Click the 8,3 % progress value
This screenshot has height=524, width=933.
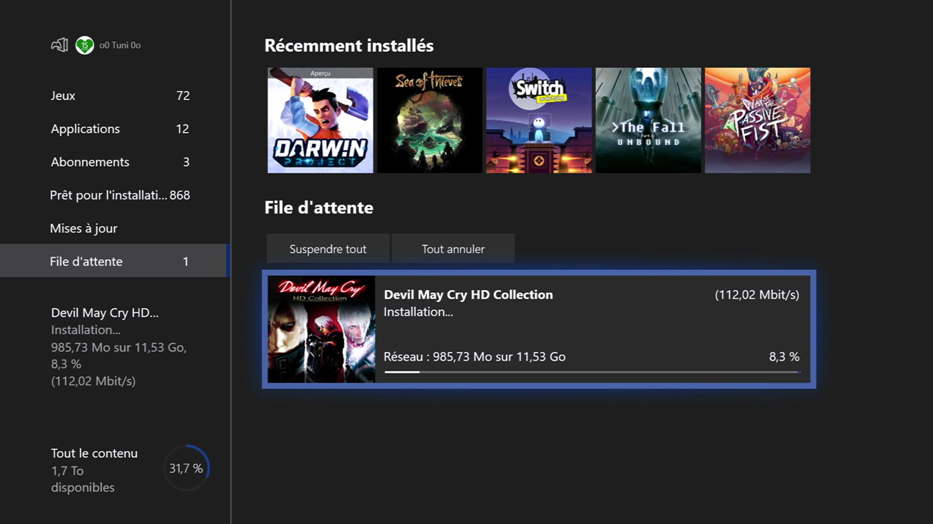784,357
